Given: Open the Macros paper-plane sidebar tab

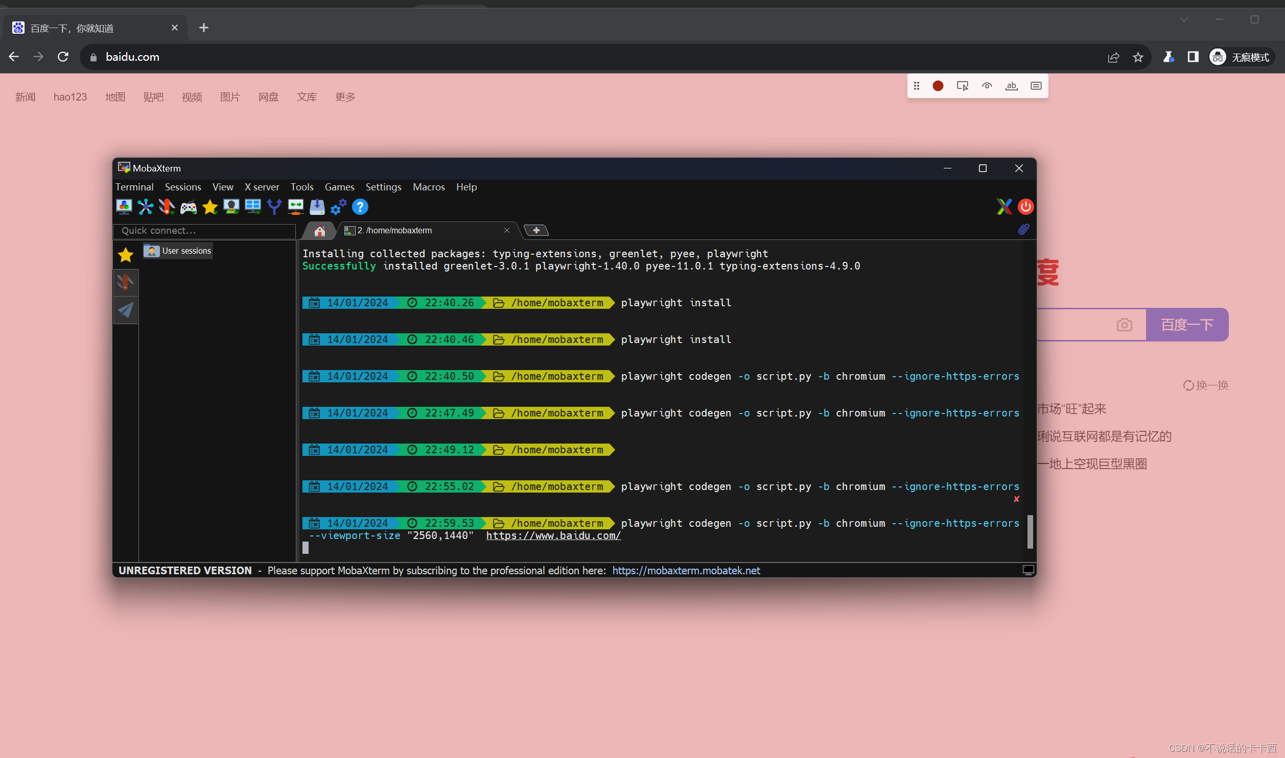Looking at the screenshot, I should coord(126,310).
